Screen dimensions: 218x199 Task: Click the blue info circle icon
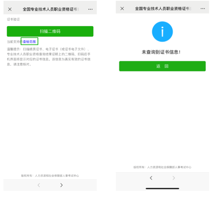pos(162,32)
